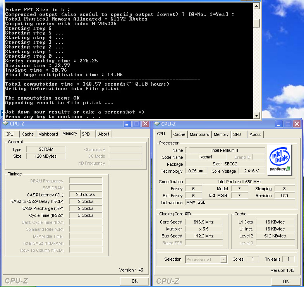
Task: Click console scrollbar up arrow
Action: [x=256, y=6]
